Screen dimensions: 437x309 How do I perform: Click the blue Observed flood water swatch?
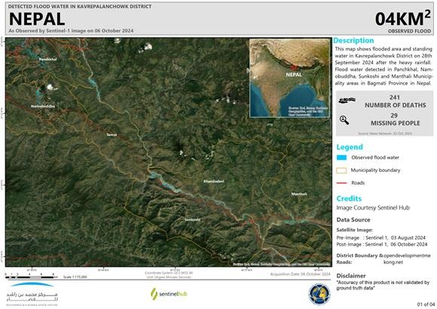point(341,158)
